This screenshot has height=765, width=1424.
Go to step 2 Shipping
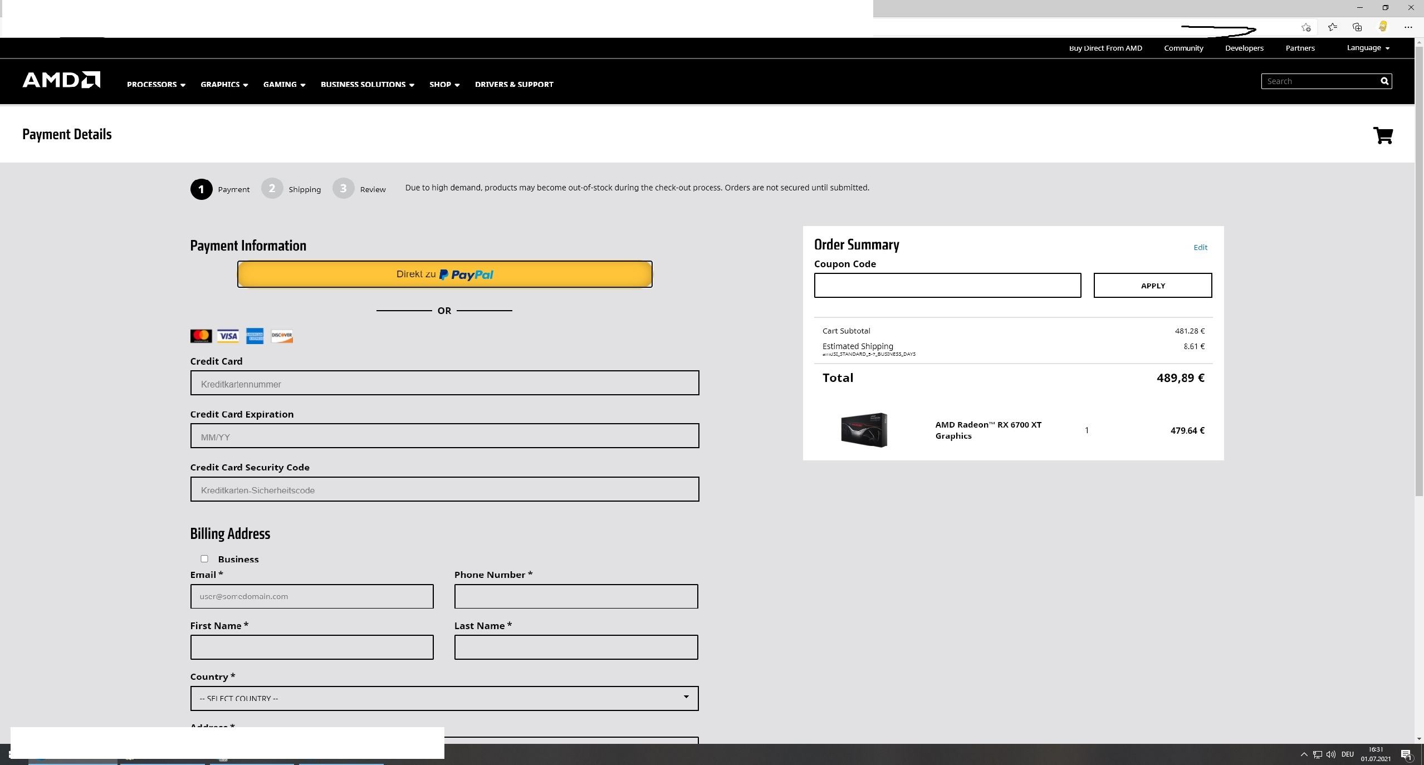click(x=272, y=189)
